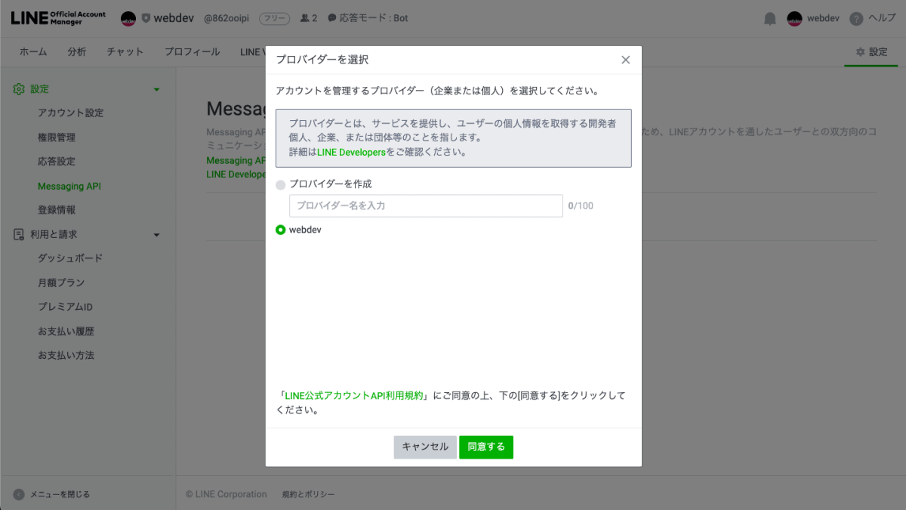Click the 設定 gear icon in the sidebar
The height and width of the screenshot is (510, 906).
click(19, 89)
